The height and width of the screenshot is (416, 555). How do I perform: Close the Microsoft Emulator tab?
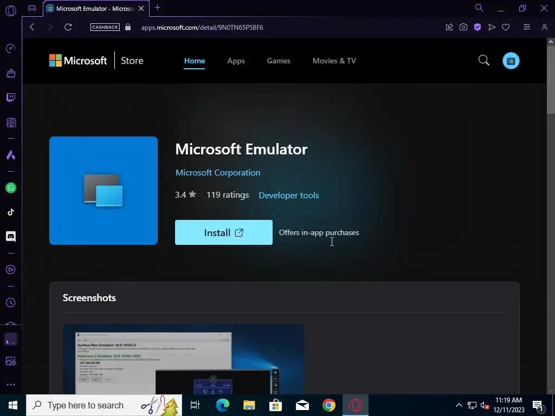tap(141, 9)
